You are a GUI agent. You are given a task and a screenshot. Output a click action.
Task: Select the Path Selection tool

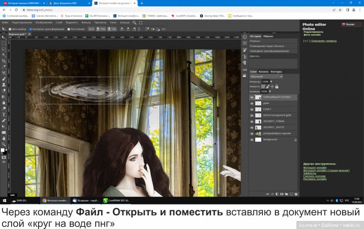coord(4,126)
